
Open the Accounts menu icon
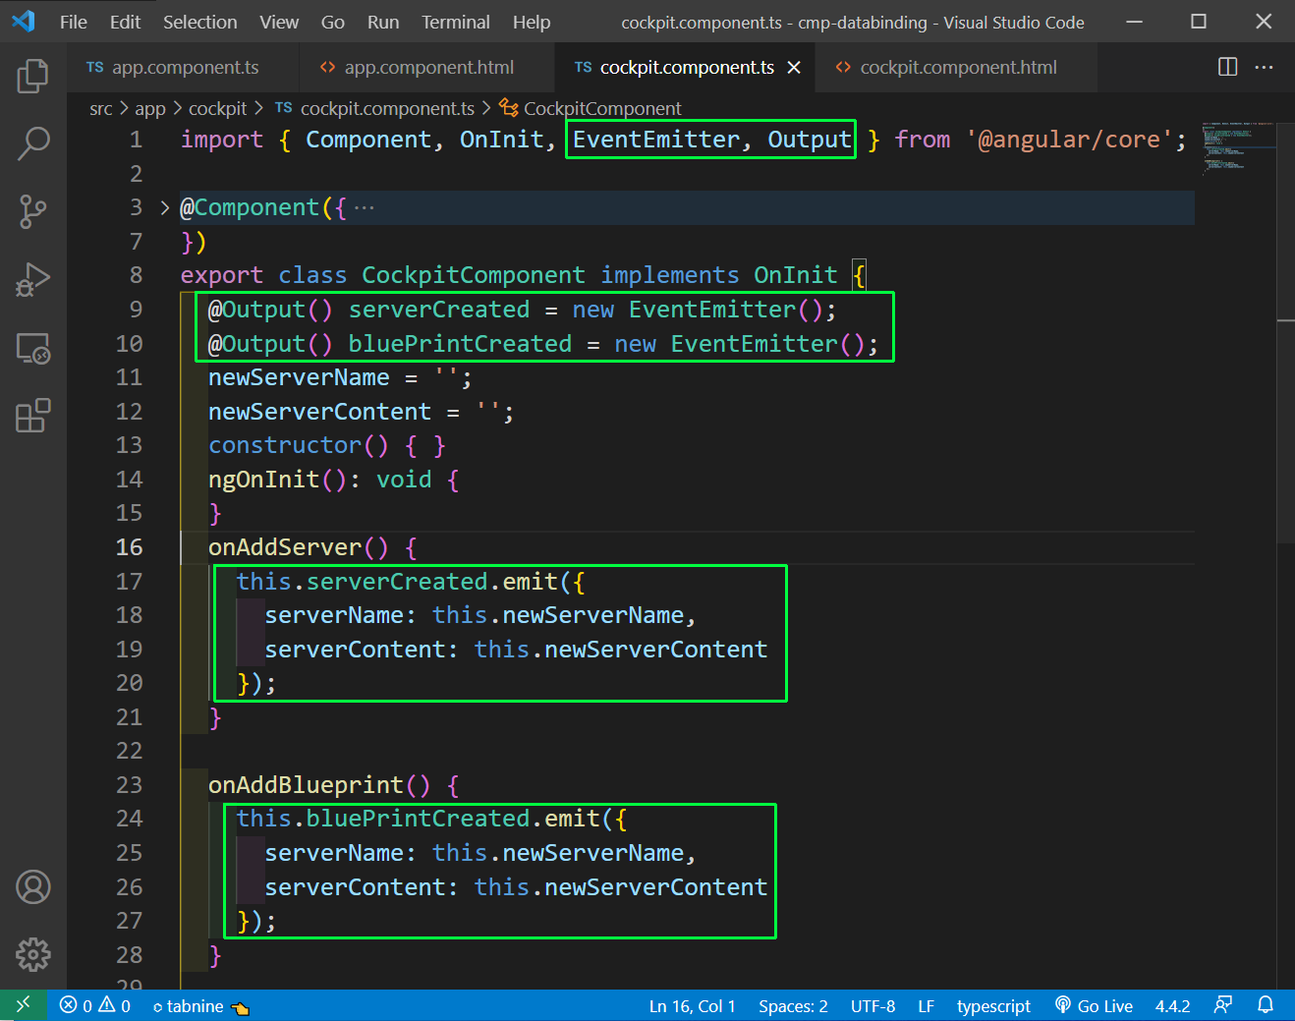coord(33,887)
